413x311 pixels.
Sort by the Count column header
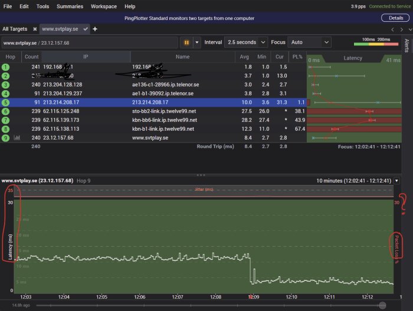pos(32,57)
